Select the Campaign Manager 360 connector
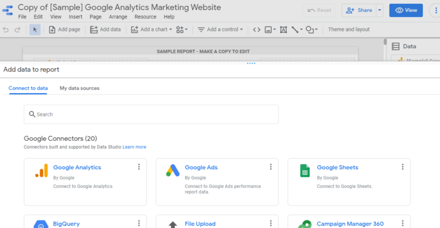The image size is (440, 228). point(349,222)
